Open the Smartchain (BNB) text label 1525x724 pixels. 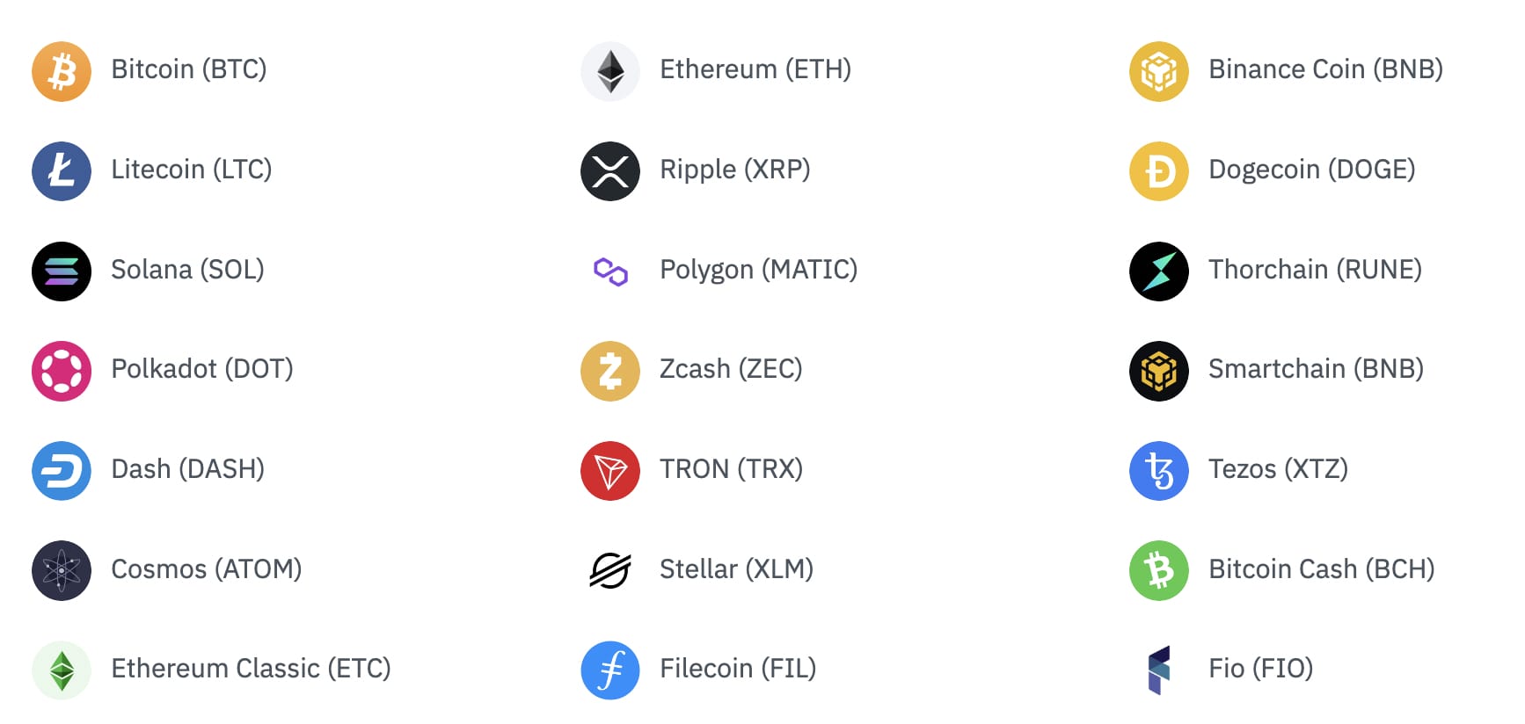[x=1316, y=369]
